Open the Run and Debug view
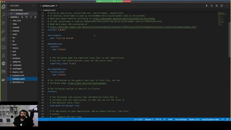The image size is (231, 130). [x=3, y=31]
